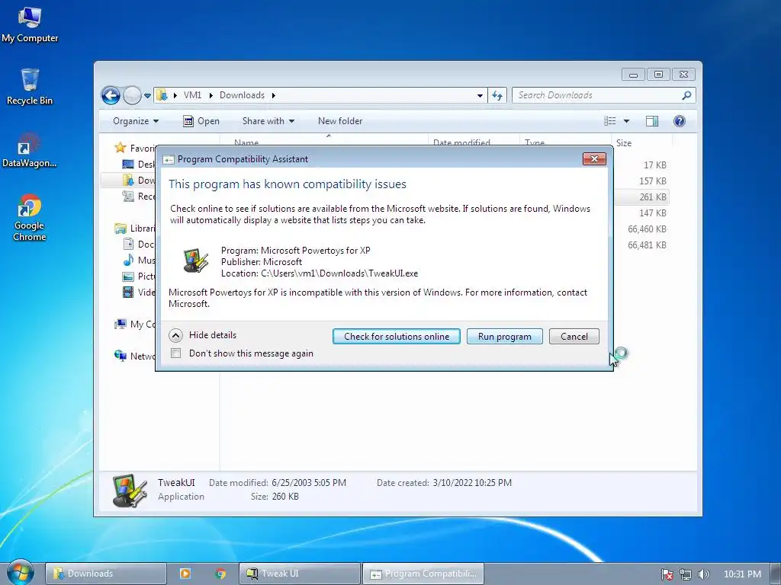Maximize the Downloads Explorer window
The width and height of the screenshot is (781, 585).
[x=658, y=75]
